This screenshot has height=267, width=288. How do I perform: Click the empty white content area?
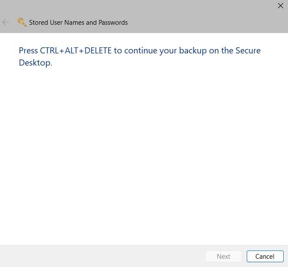(144, 156)
